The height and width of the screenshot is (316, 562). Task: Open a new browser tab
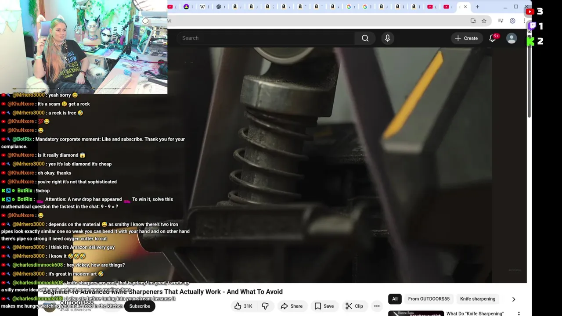477,7
